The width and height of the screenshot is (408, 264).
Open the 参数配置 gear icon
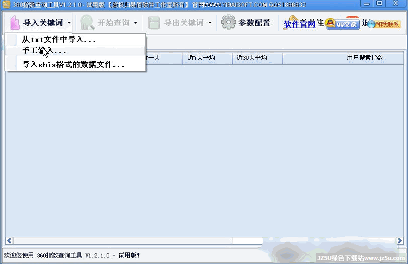coord(228,22)
